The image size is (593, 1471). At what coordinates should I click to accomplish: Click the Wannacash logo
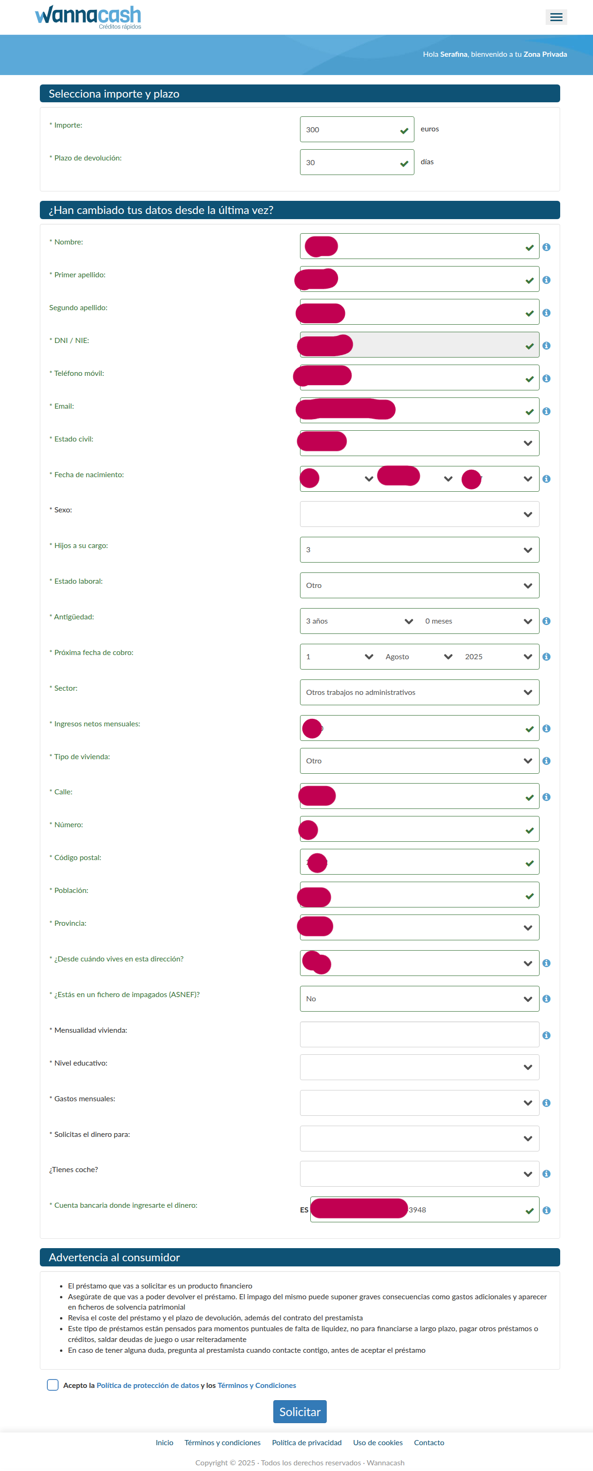[x=88, y=16]
